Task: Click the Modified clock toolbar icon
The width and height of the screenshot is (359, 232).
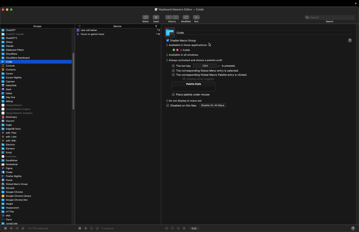Action: point(186,17)
